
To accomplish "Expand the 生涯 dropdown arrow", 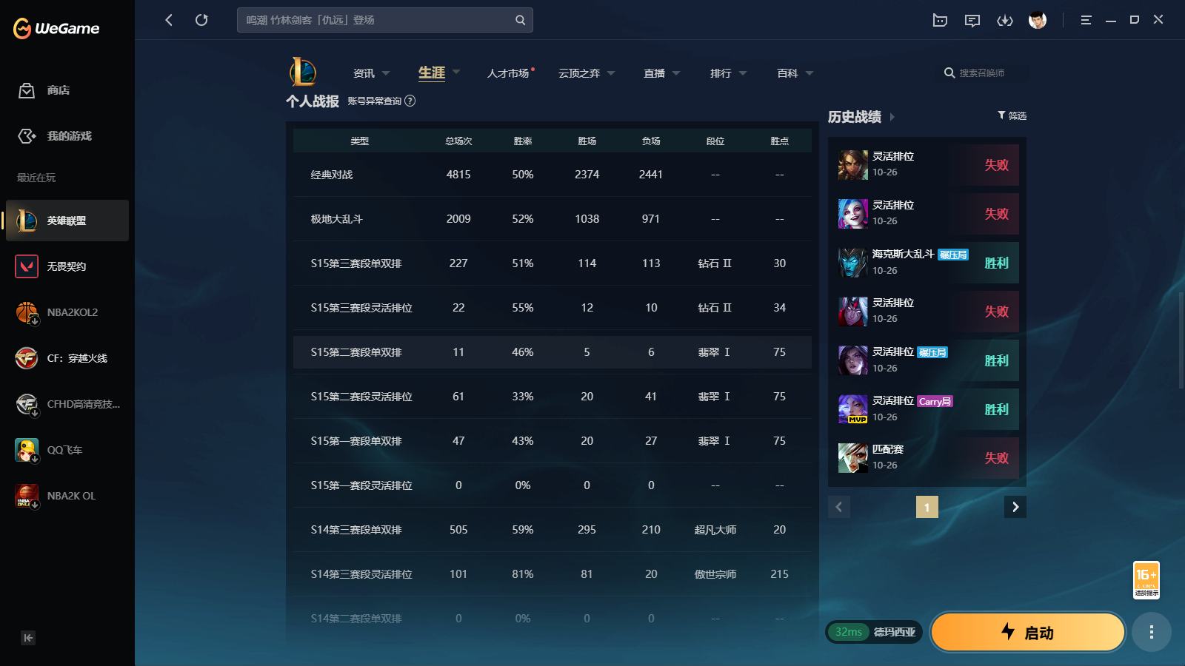I will click(x=456, y=72).
